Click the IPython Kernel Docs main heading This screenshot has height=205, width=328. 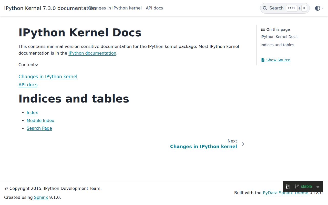click(80, 33)
